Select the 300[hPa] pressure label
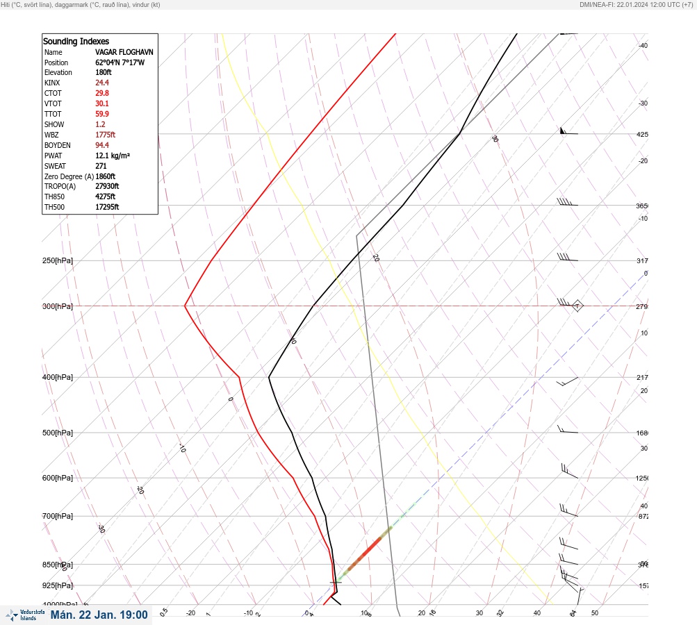 click(58, 306)
